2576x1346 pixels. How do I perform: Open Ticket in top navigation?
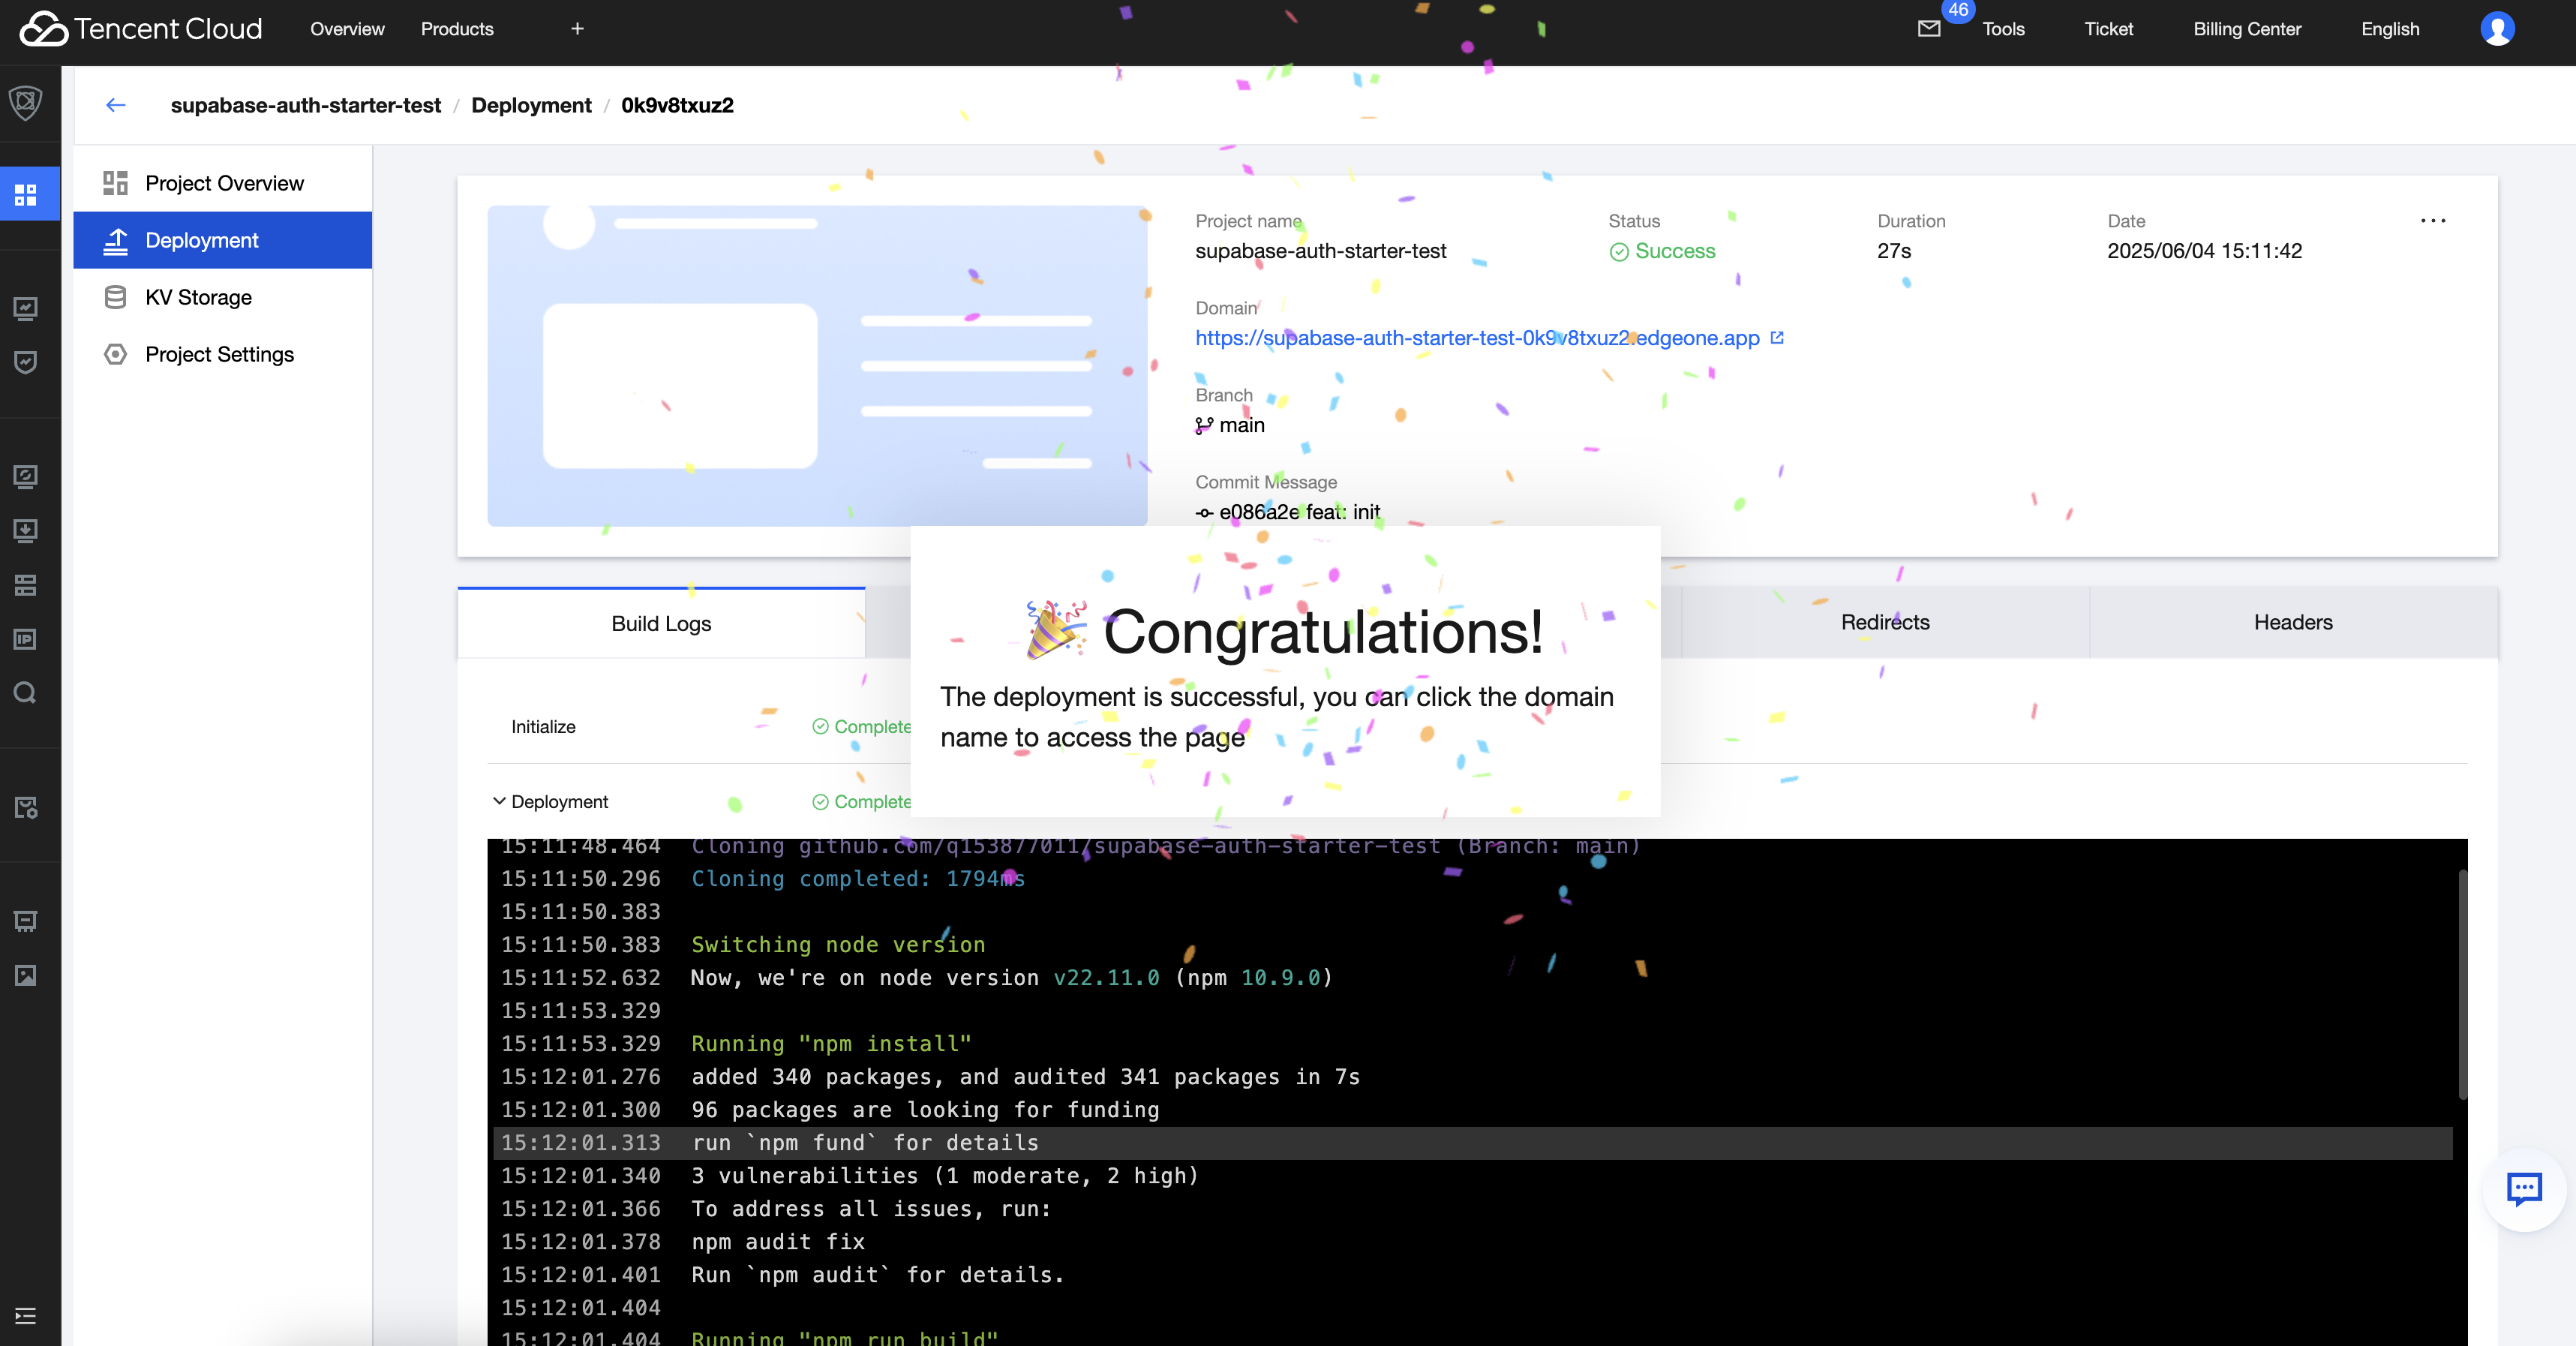pyautogui.click(x=2108, y=29)
